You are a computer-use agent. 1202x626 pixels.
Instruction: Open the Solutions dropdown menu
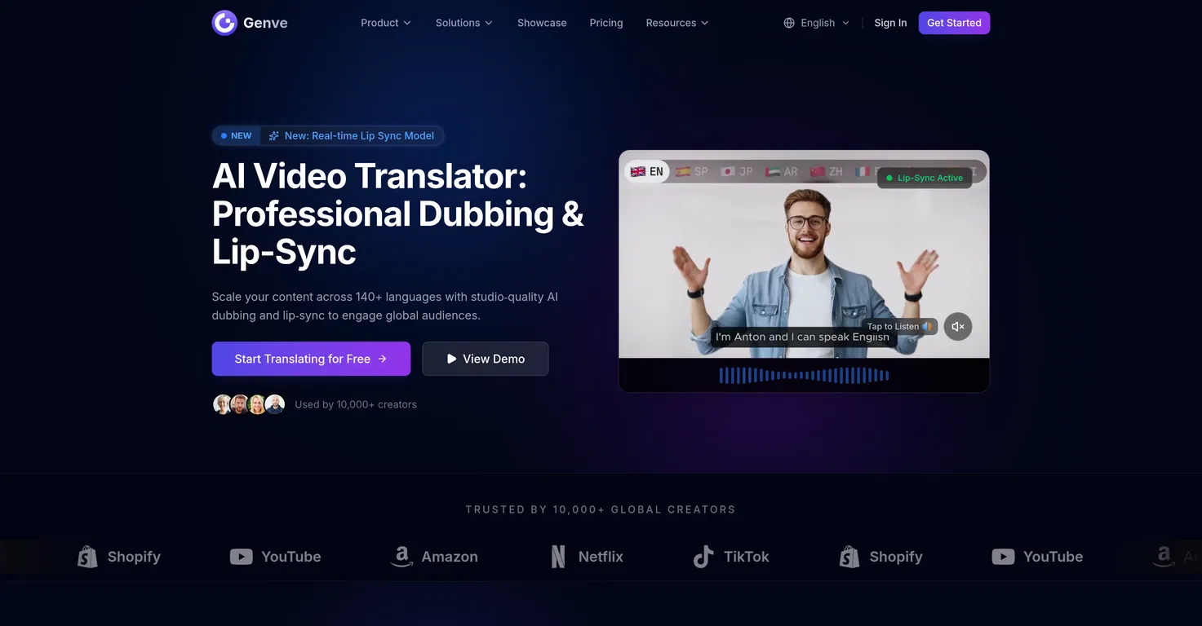(464, 23)
